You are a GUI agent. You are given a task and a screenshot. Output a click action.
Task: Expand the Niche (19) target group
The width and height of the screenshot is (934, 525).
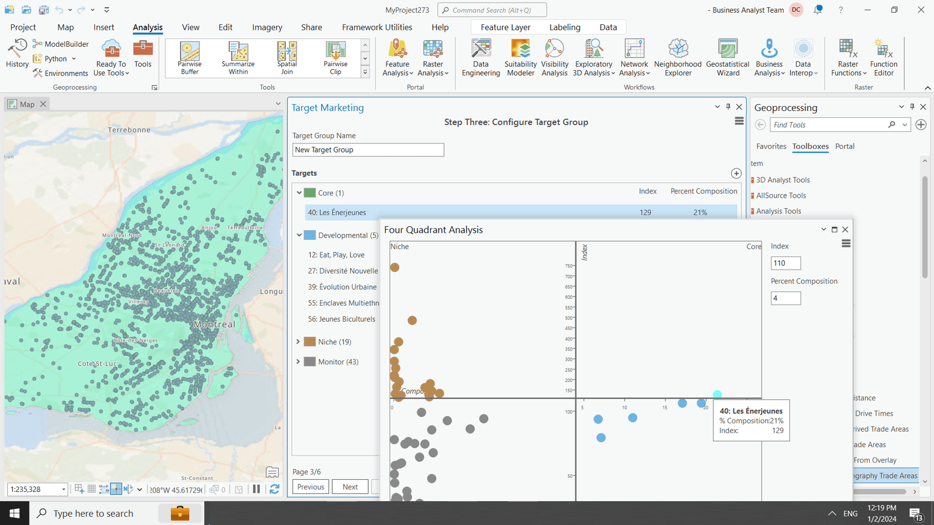(299, 342)
